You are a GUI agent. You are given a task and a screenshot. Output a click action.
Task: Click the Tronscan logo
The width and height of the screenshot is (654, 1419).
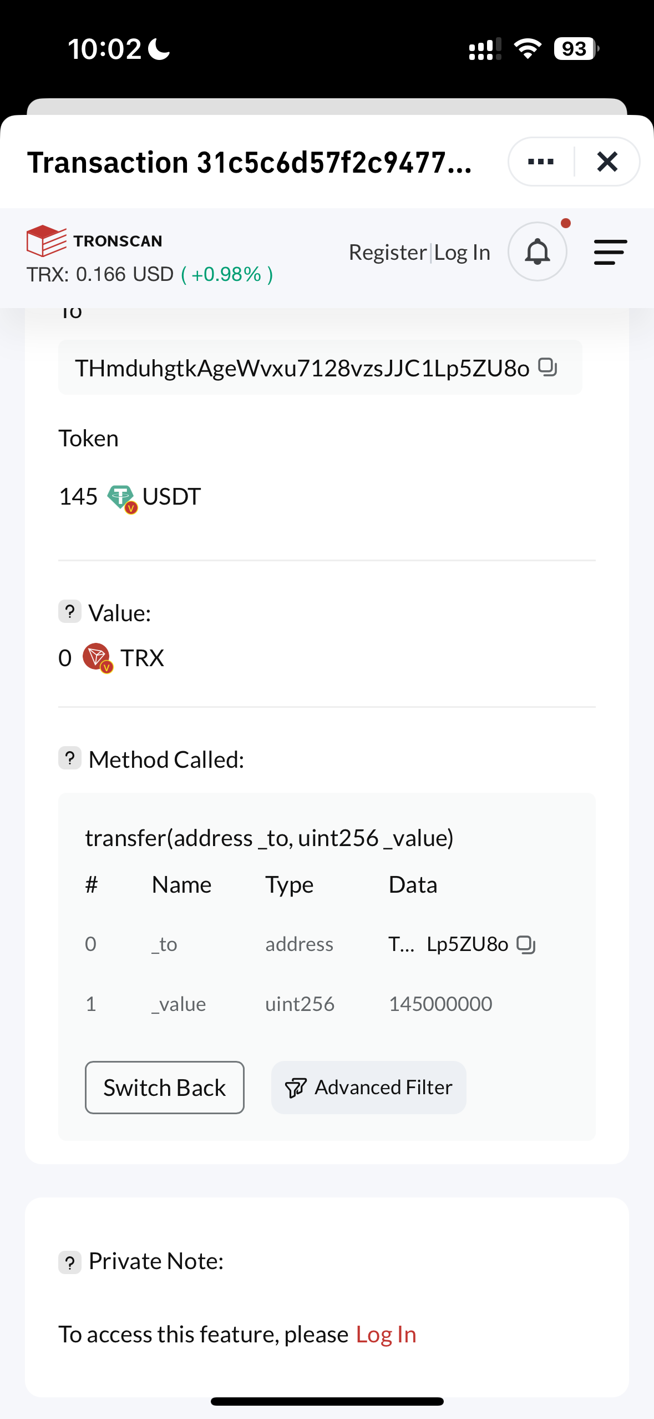[x=94, y=240]
